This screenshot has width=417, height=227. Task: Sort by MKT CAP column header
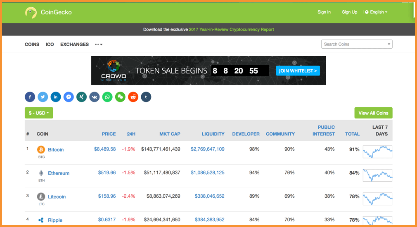coord(170,134)
